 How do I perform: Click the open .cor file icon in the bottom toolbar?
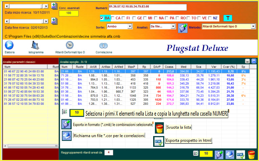click(230, 155)
